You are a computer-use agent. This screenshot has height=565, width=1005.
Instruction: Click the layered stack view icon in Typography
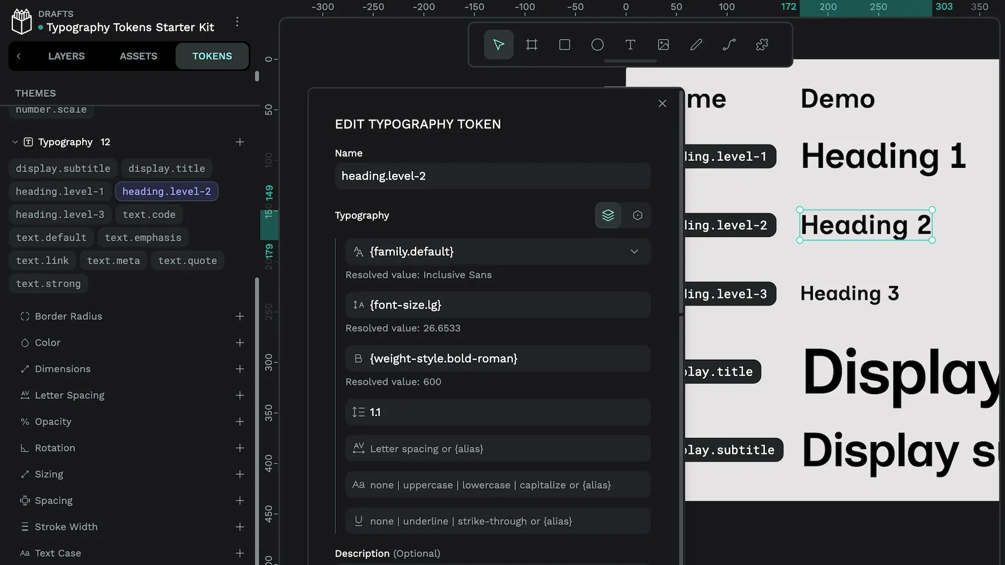[x=608, y=215]
